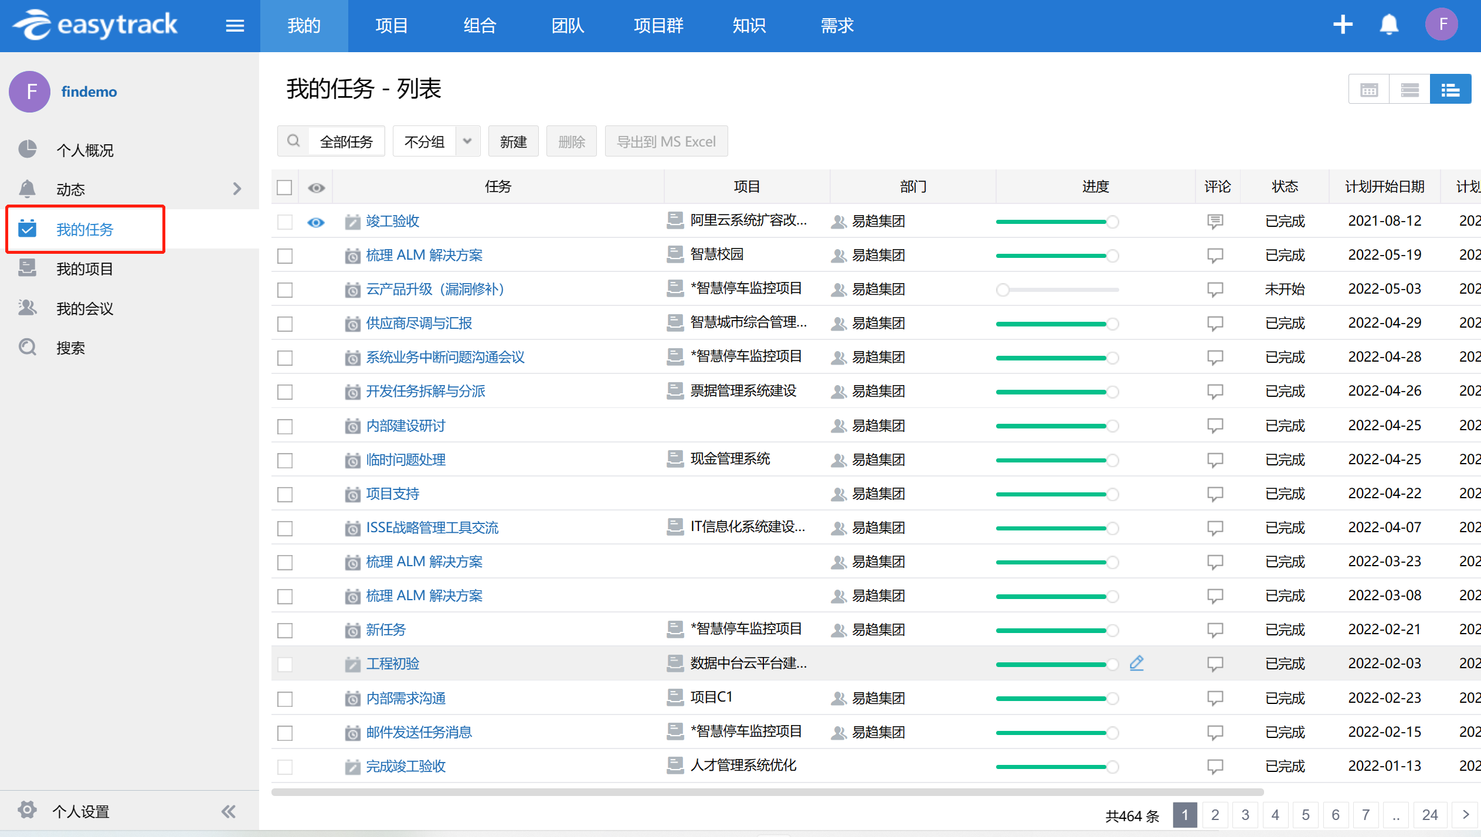Viewport: 1481px width, 837px height.
Task: Click the search magnifier icon in toolbar
Action: click(293, 141)
